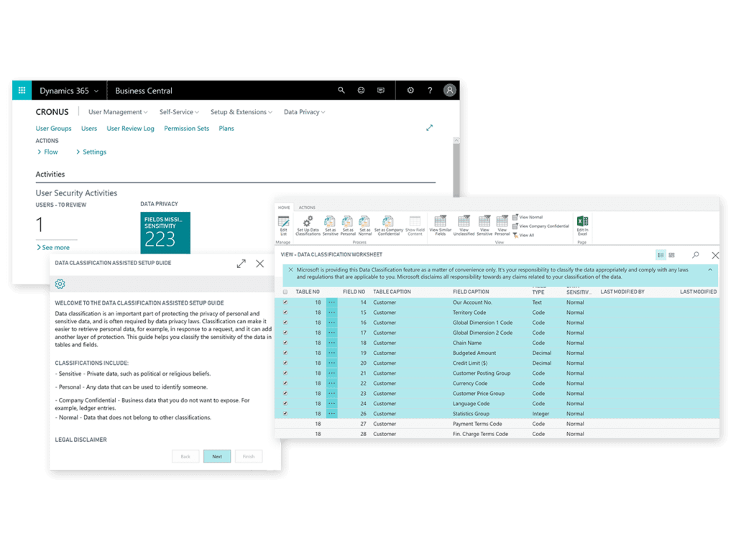Expand the Settings actions group
This screenshot has width=736, height=551.
tap(91, 152)
